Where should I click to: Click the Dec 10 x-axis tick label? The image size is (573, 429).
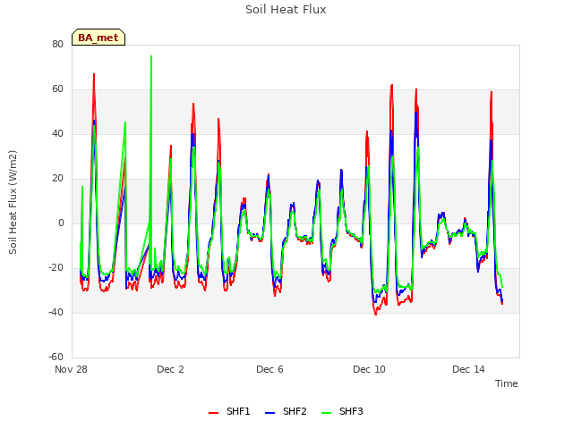(x=369, y=369)
